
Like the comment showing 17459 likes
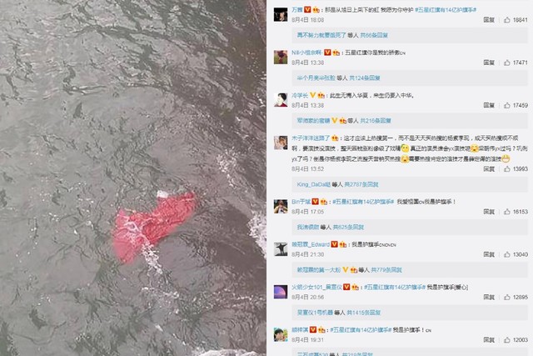(x=507, y=105)
